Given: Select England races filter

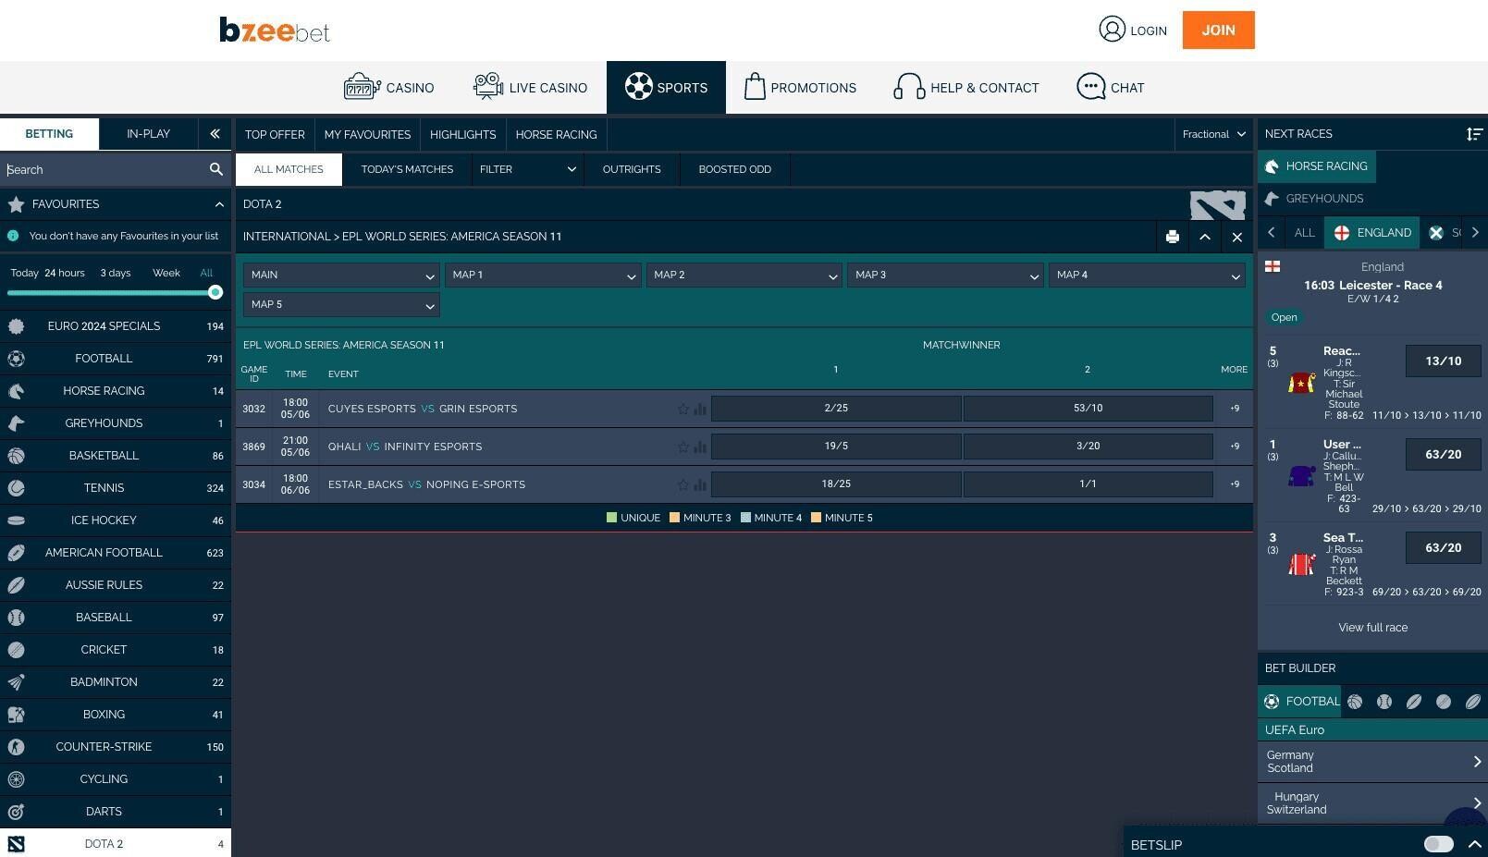Looking at the screenshot, I should point(1373,233).
